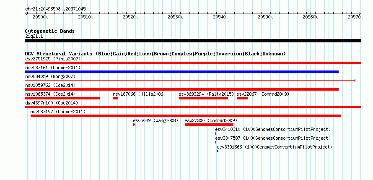Select the short red nsv187066 bar

point(116,98)
